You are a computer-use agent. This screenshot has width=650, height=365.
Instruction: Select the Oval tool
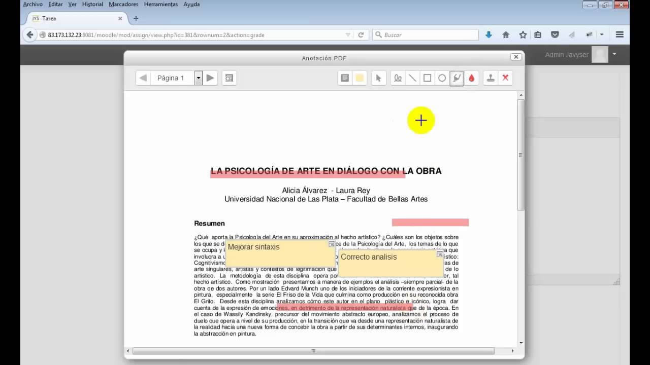coord(442,78)
